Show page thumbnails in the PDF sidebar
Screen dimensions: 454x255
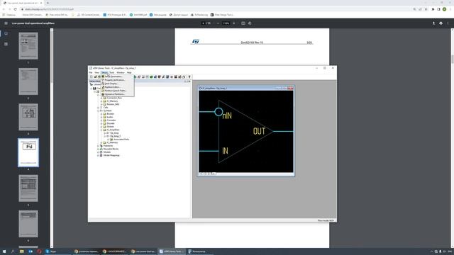pos(6,33)
